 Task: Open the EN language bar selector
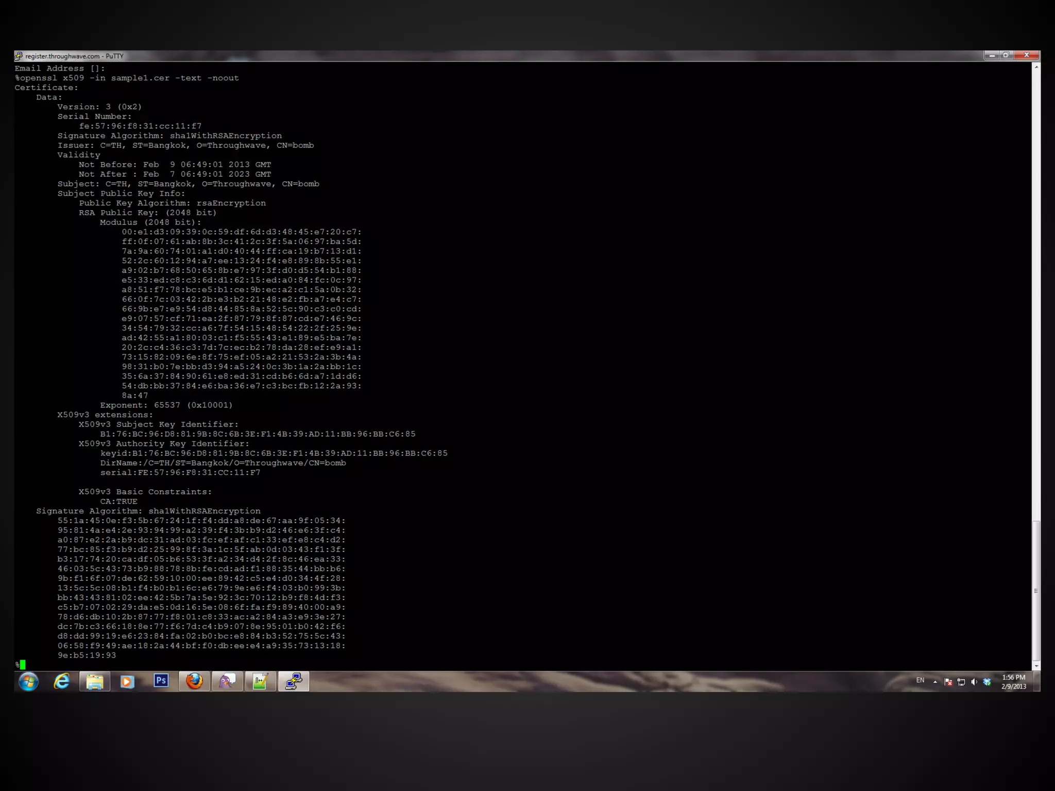pyautogui.click(x=920, y=680)
